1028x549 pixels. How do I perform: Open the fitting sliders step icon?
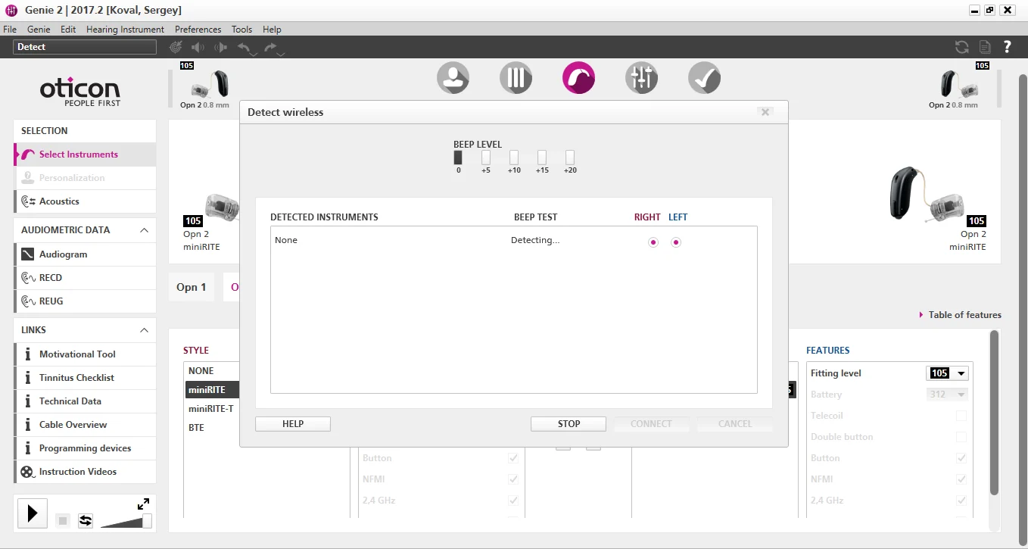click(641, 78)
